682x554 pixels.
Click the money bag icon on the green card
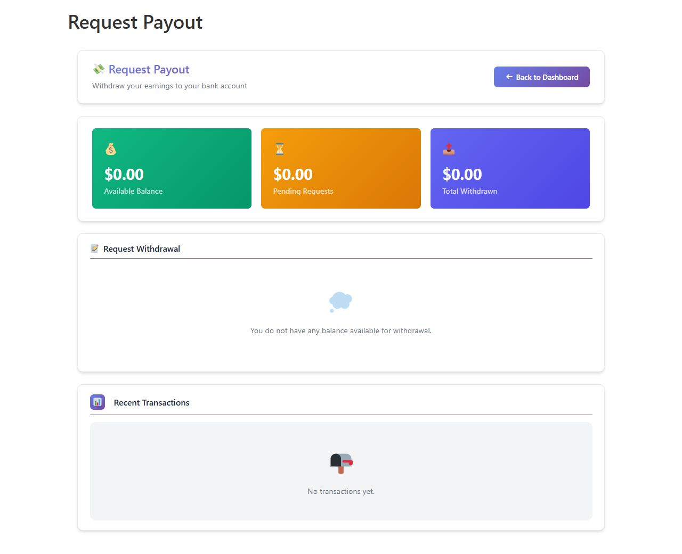(x=111, y=150)
